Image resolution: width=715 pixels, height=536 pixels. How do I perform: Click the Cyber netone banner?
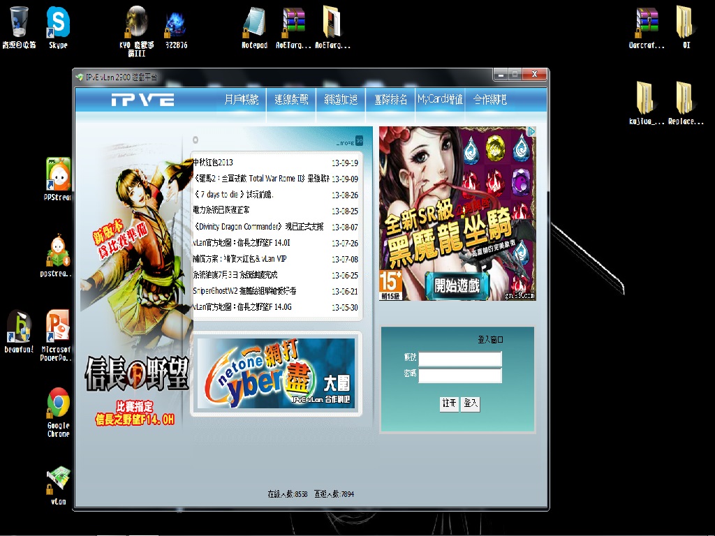[x=276, y=373]
